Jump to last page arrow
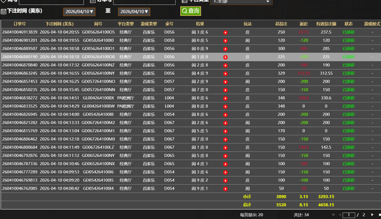This screenshot has height=219, width=381. (x=379, y=215)
